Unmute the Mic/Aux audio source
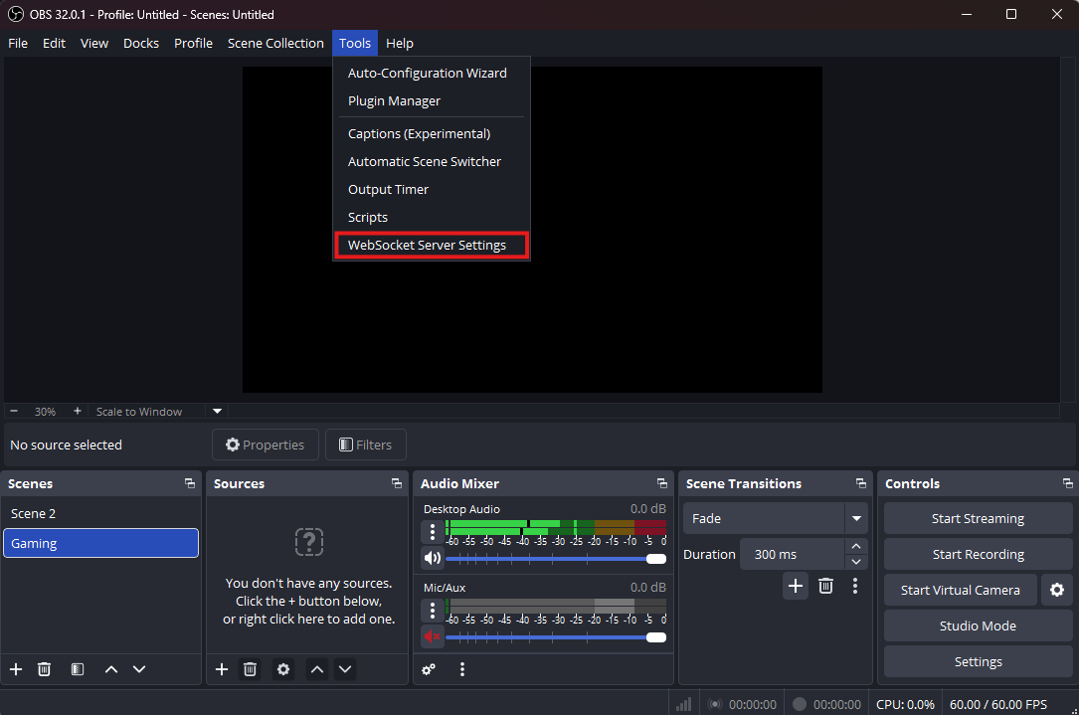The height and width of the screenshot is (715, 1079). click(x=432, y=636)
